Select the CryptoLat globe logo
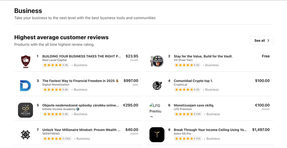The image size is (287, 148). click(x=157, y=85)
